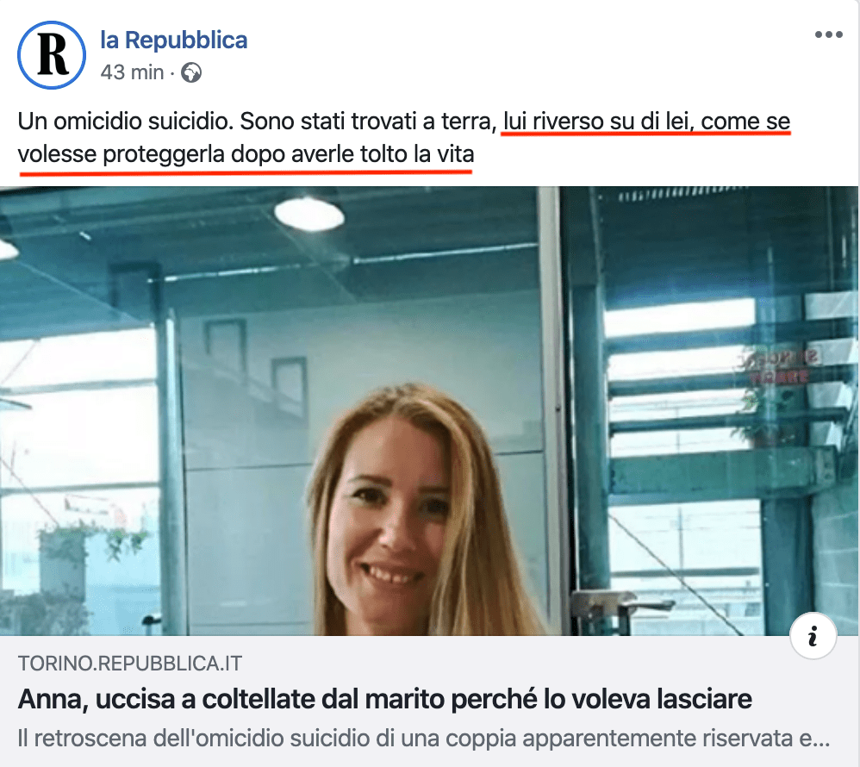Click the '43 min' post timestamp

point(132,72)
